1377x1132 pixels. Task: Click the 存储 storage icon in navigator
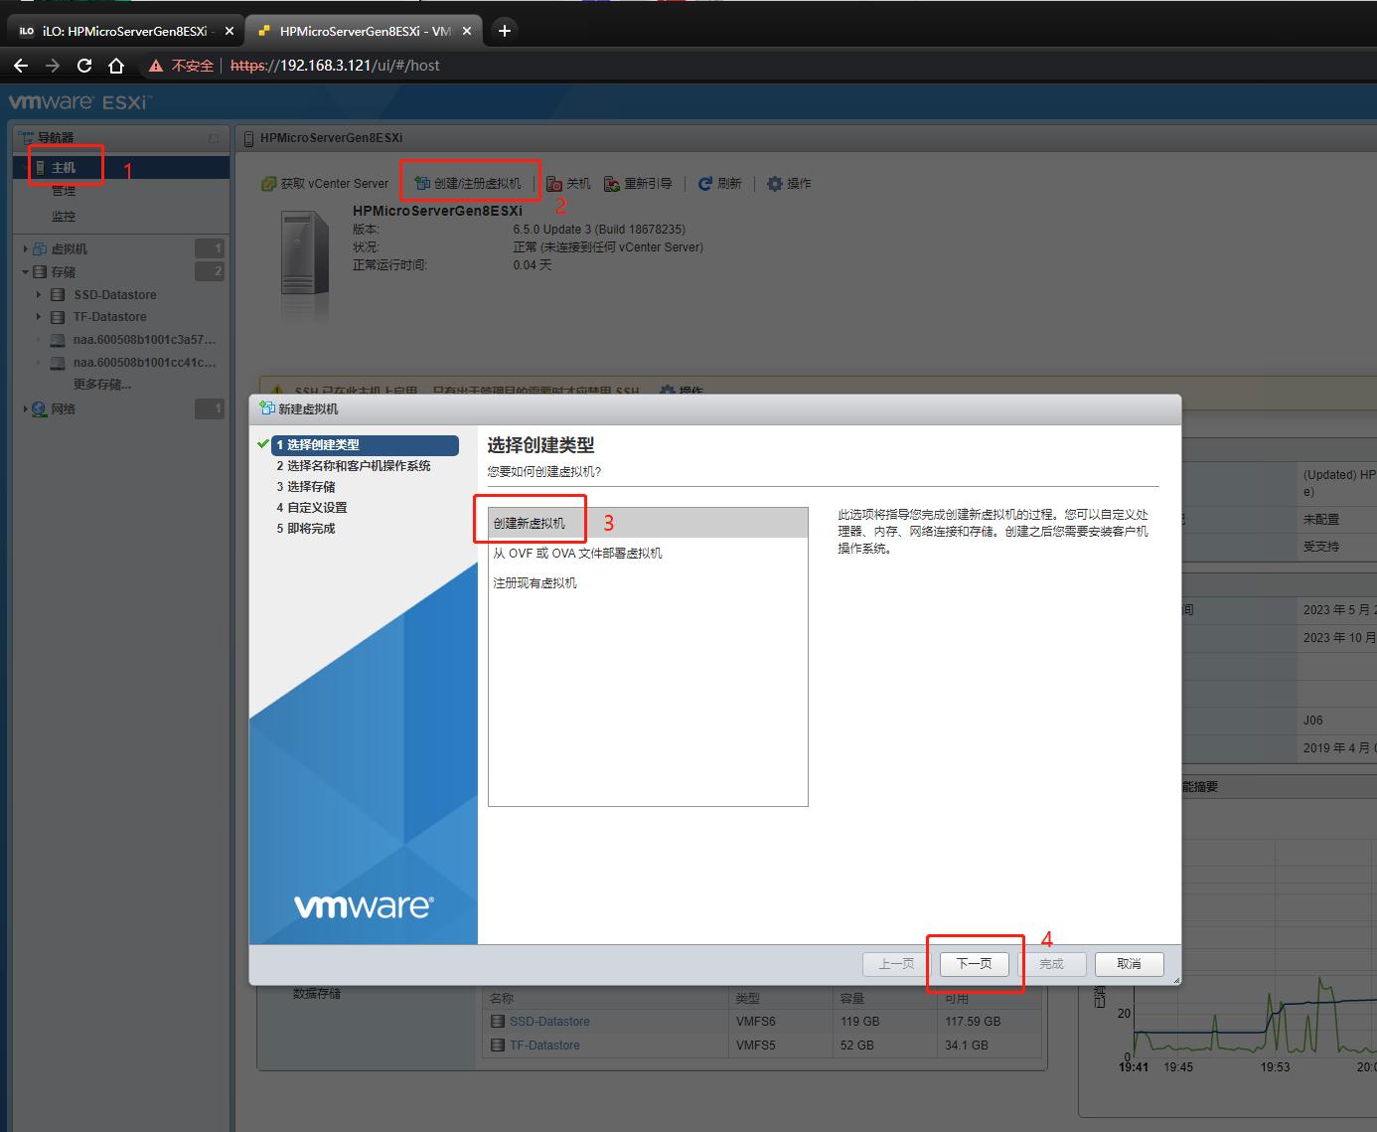click(x=40, y=271)
